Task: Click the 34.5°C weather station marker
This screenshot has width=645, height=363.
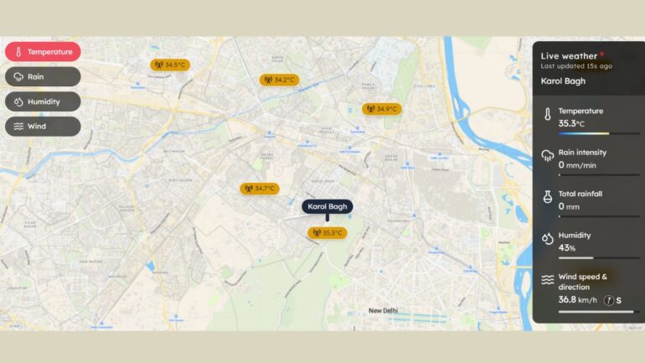Action: coord(170,65)
